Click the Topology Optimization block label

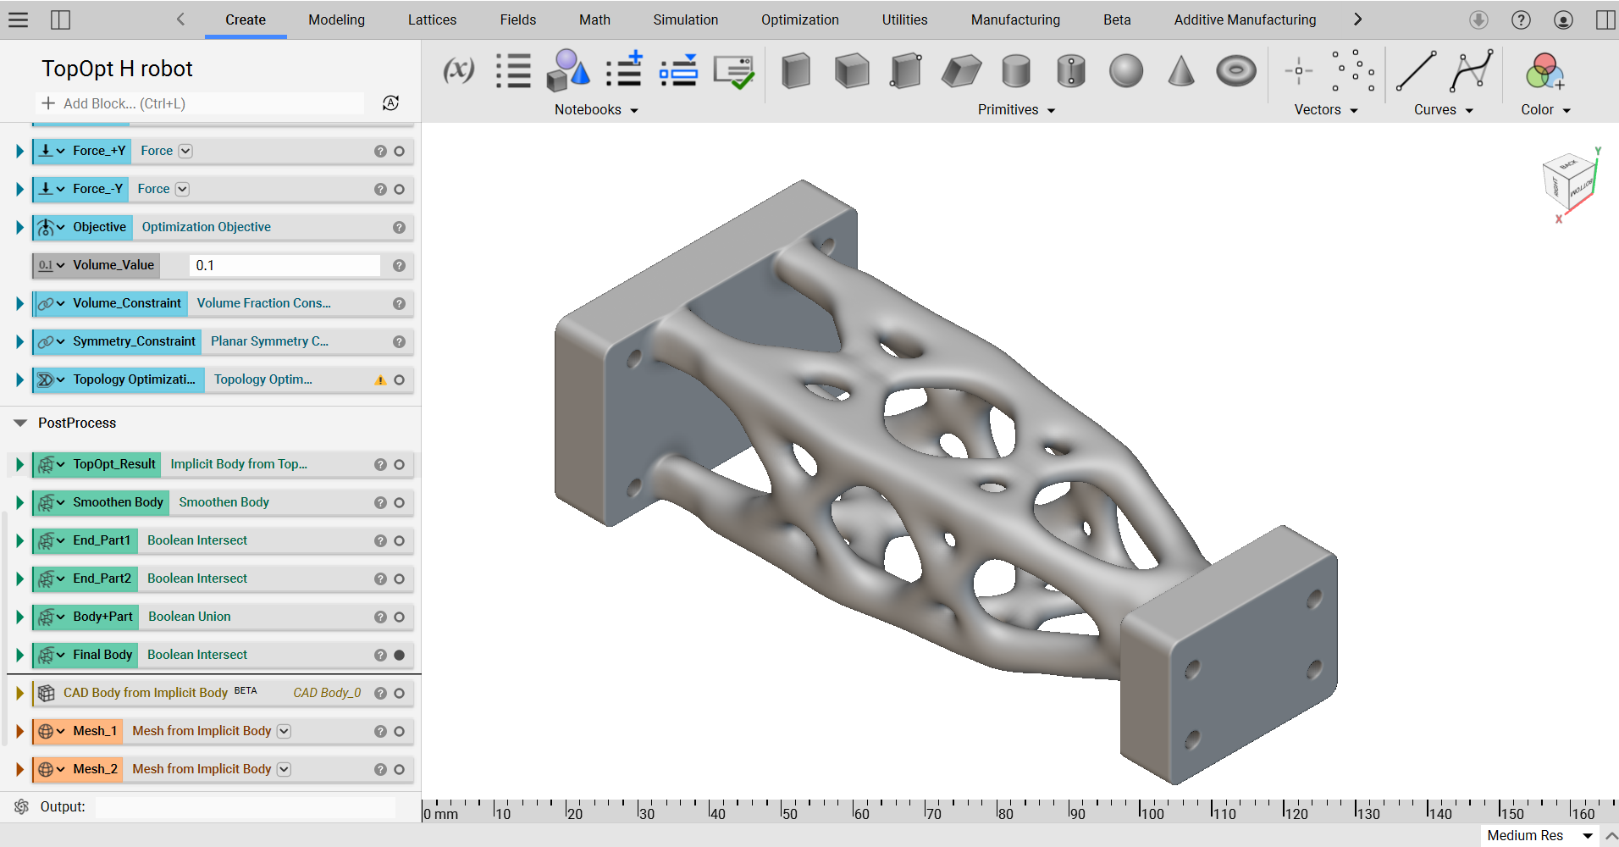[x=134, y=379]
